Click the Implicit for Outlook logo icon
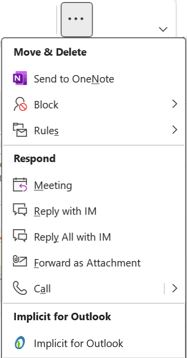187x358 pixels. [19, 343]
